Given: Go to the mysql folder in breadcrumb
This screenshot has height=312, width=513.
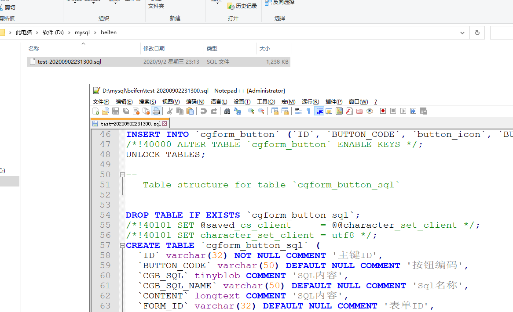Looking at the screenshot, I should [x=82, y=32].
